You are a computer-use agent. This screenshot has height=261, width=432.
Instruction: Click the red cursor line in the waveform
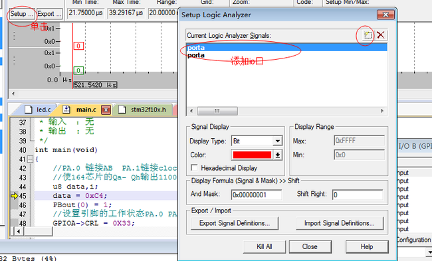(72, 55)
